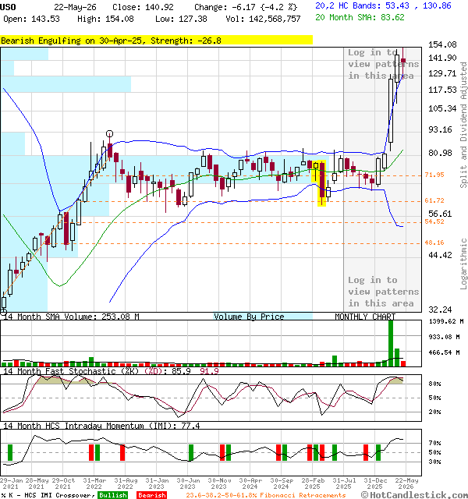
Task: Click the yellow highlighted bearish engulfing candle
Action: pos(322,183)
